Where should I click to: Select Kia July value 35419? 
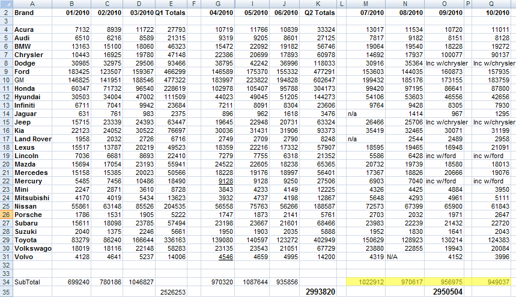[366, 130]
